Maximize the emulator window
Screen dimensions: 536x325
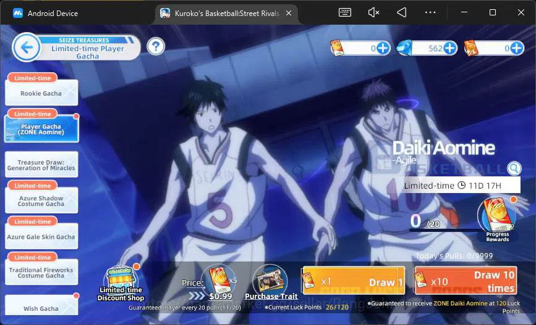coord(493,12)
